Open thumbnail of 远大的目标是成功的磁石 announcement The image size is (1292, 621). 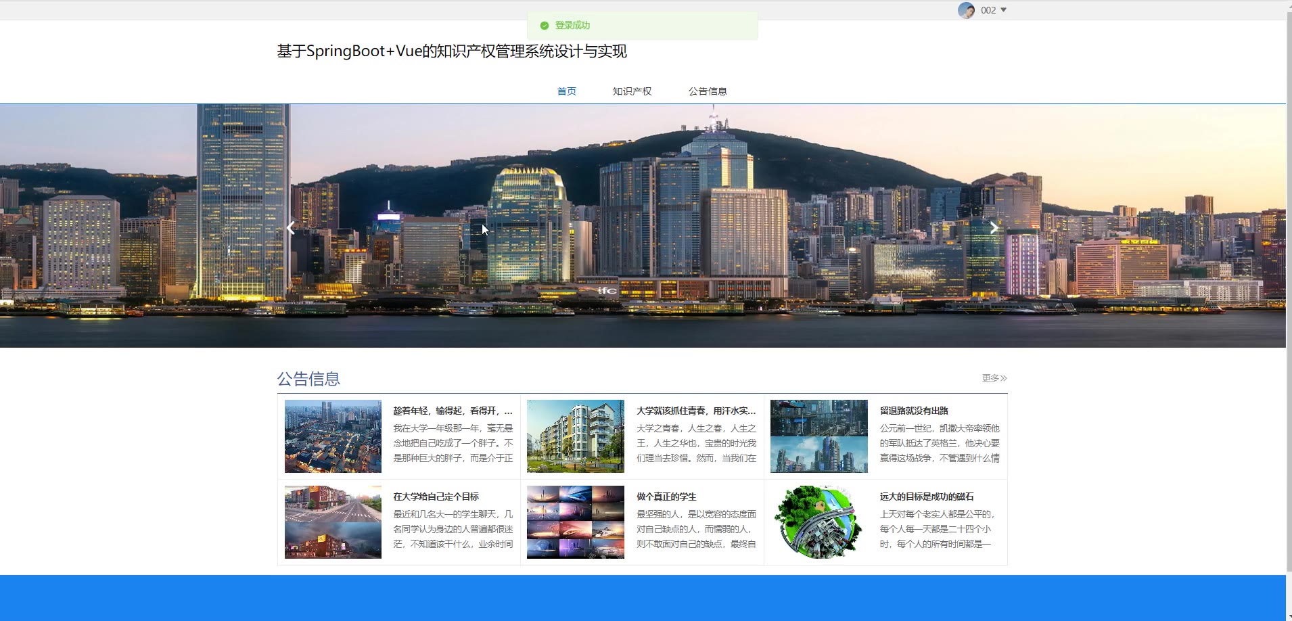point(819,522)
